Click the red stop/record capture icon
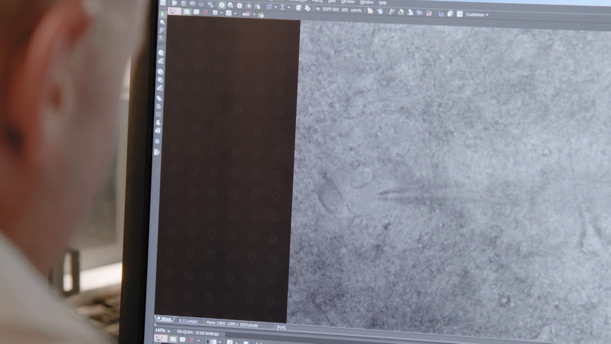Viewport: 611px width, 344px height. (240, 5)
